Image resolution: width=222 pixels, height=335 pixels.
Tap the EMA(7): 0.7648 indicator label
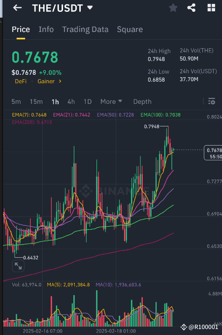pos(29,115)
